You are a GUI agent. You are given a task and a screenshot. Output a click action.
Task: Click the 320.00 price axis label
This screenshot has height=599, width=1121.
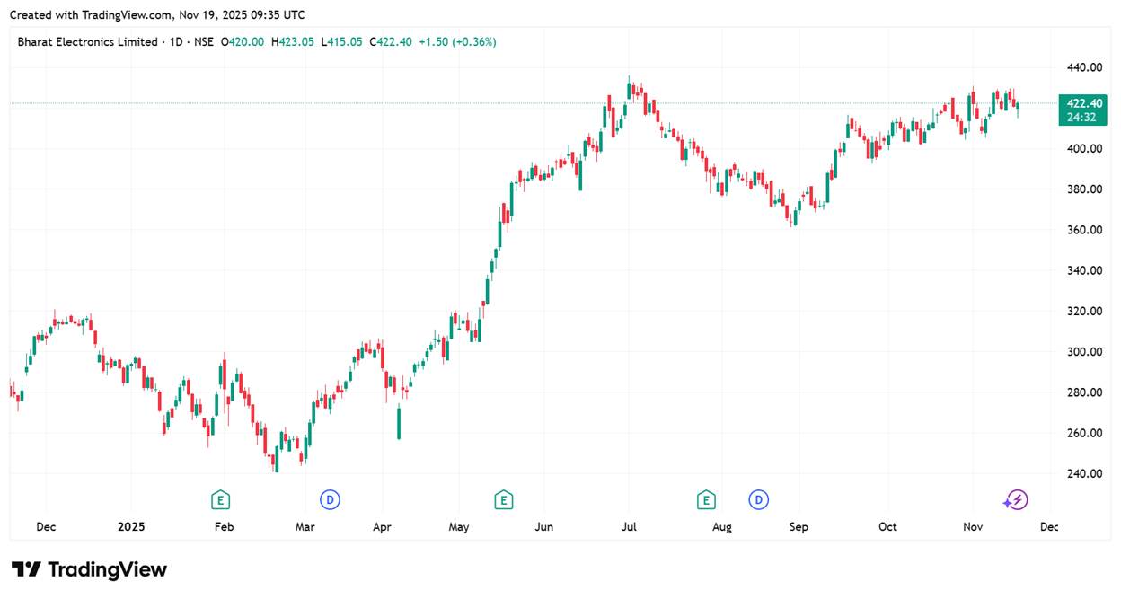1083,311
